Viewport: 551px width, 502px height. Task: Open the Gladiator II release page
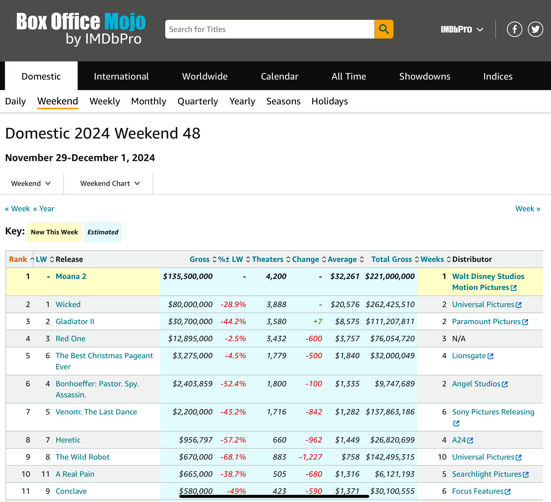pyautogui.click(x=75, y=321)
